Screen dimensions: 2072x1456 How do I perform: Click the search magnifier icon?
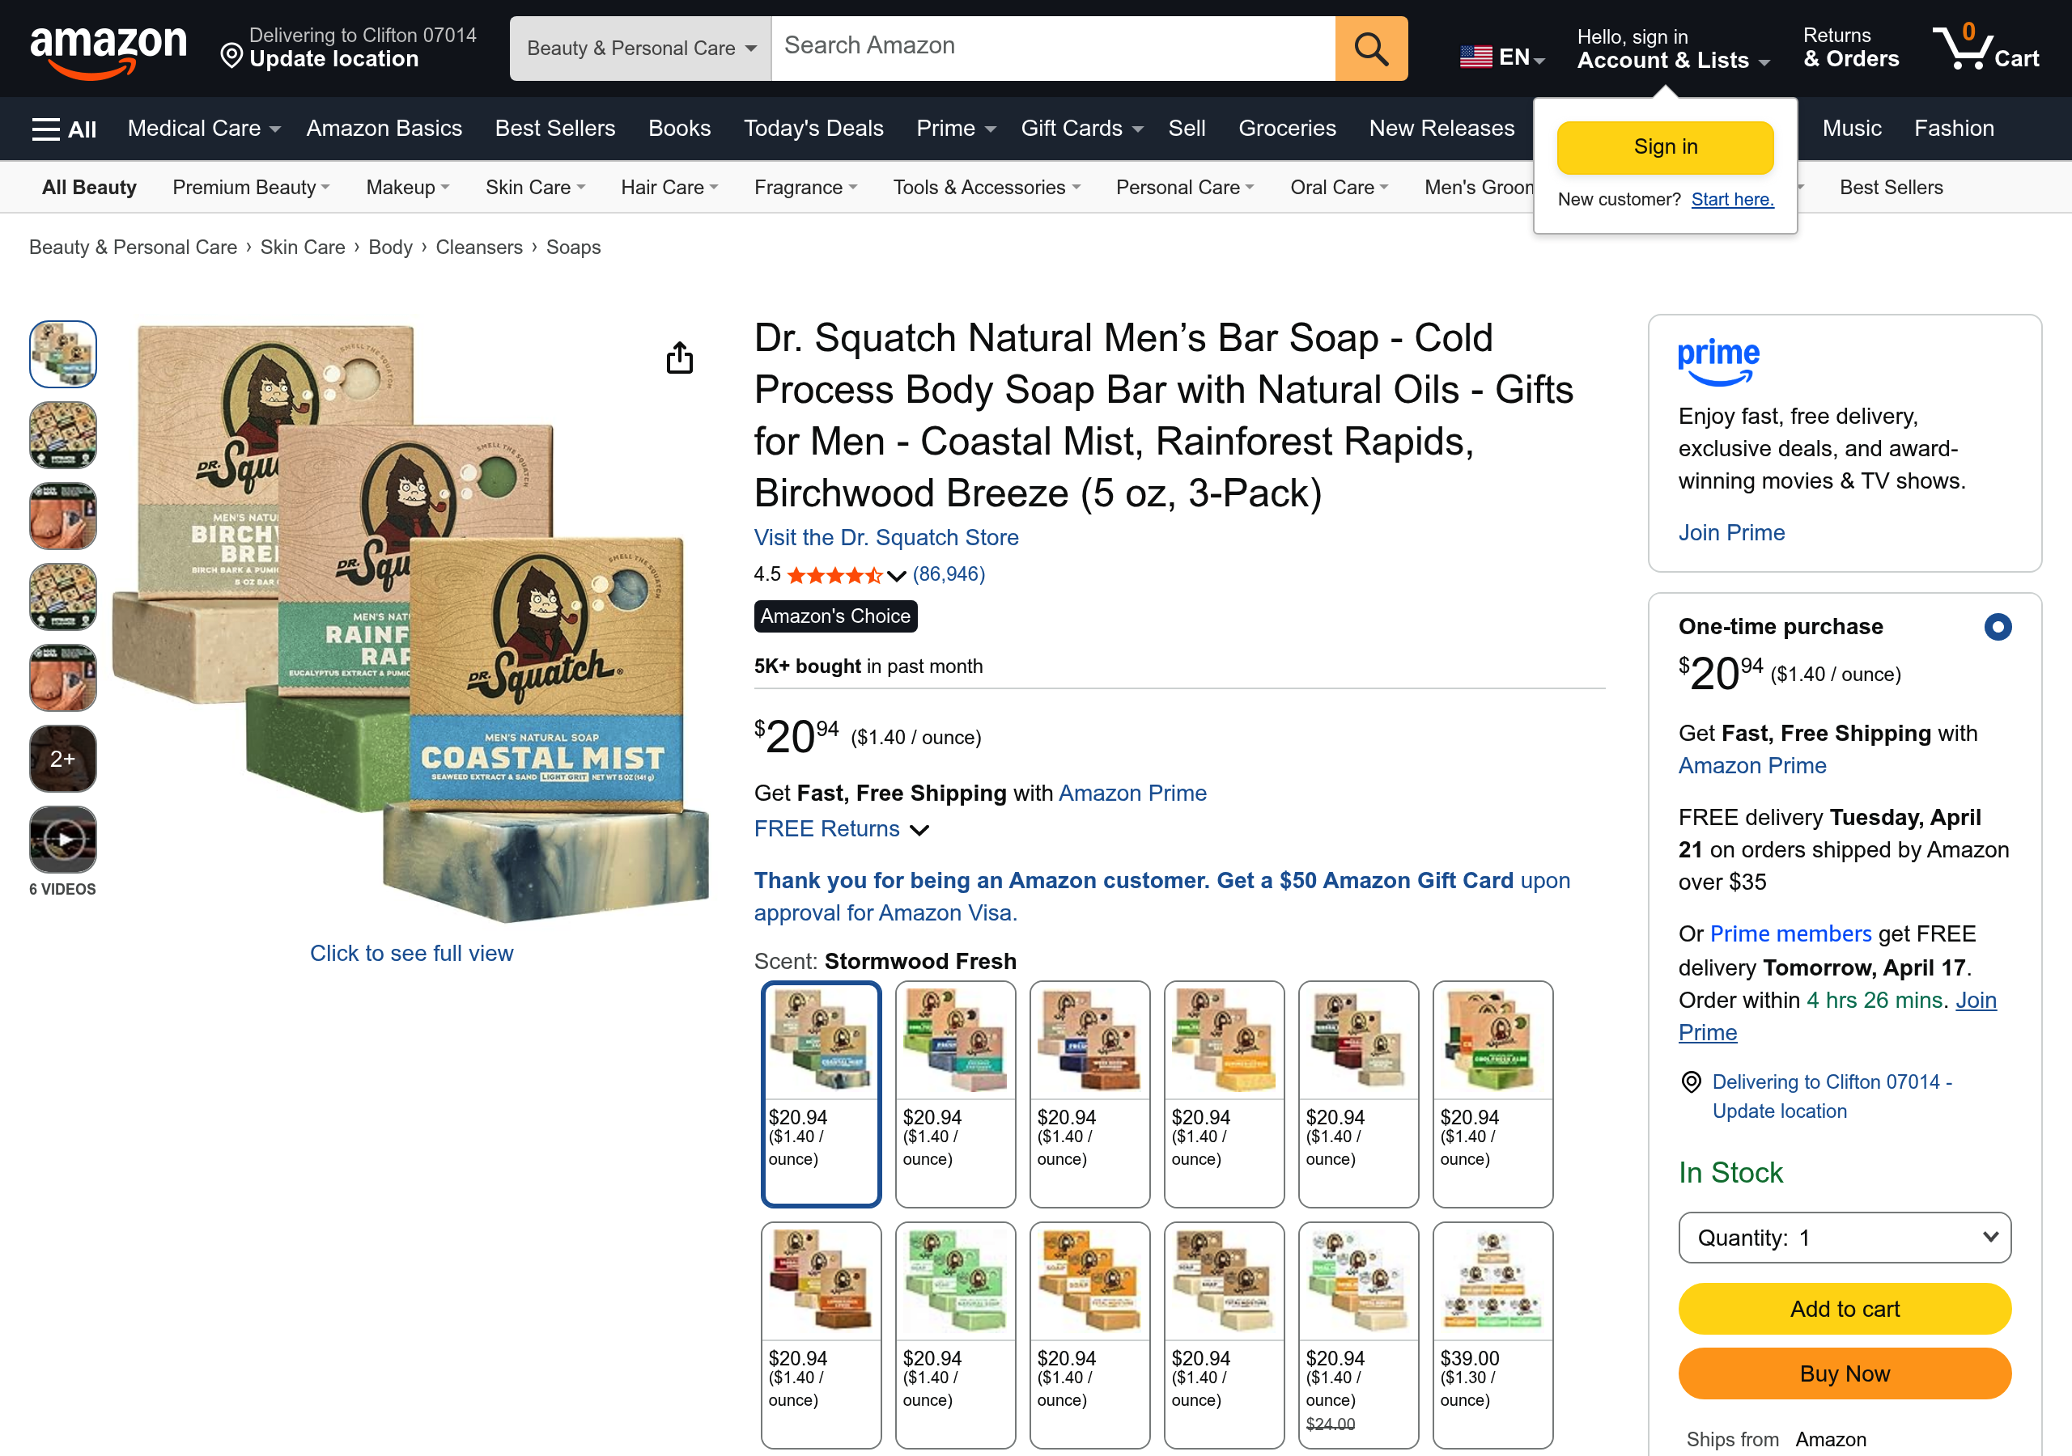pyautogui.click(x=1370, y=48)
